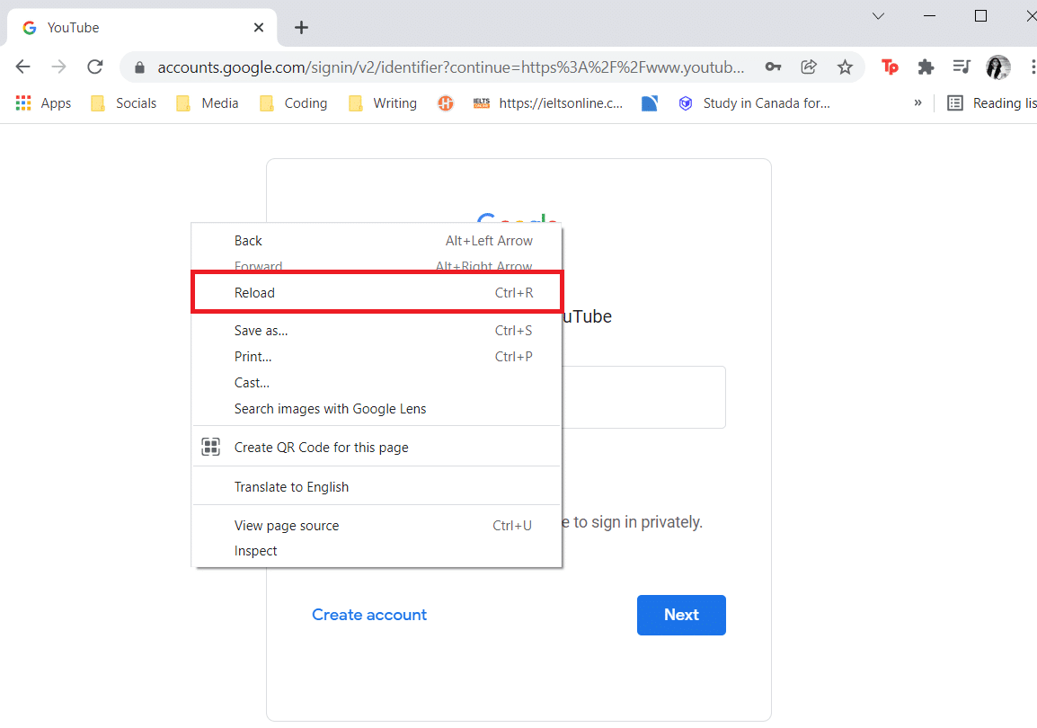The width and height of the screenshot is (1037, 728).
Task: Click the orange H bookmark icon
Action: coord(446,103)
